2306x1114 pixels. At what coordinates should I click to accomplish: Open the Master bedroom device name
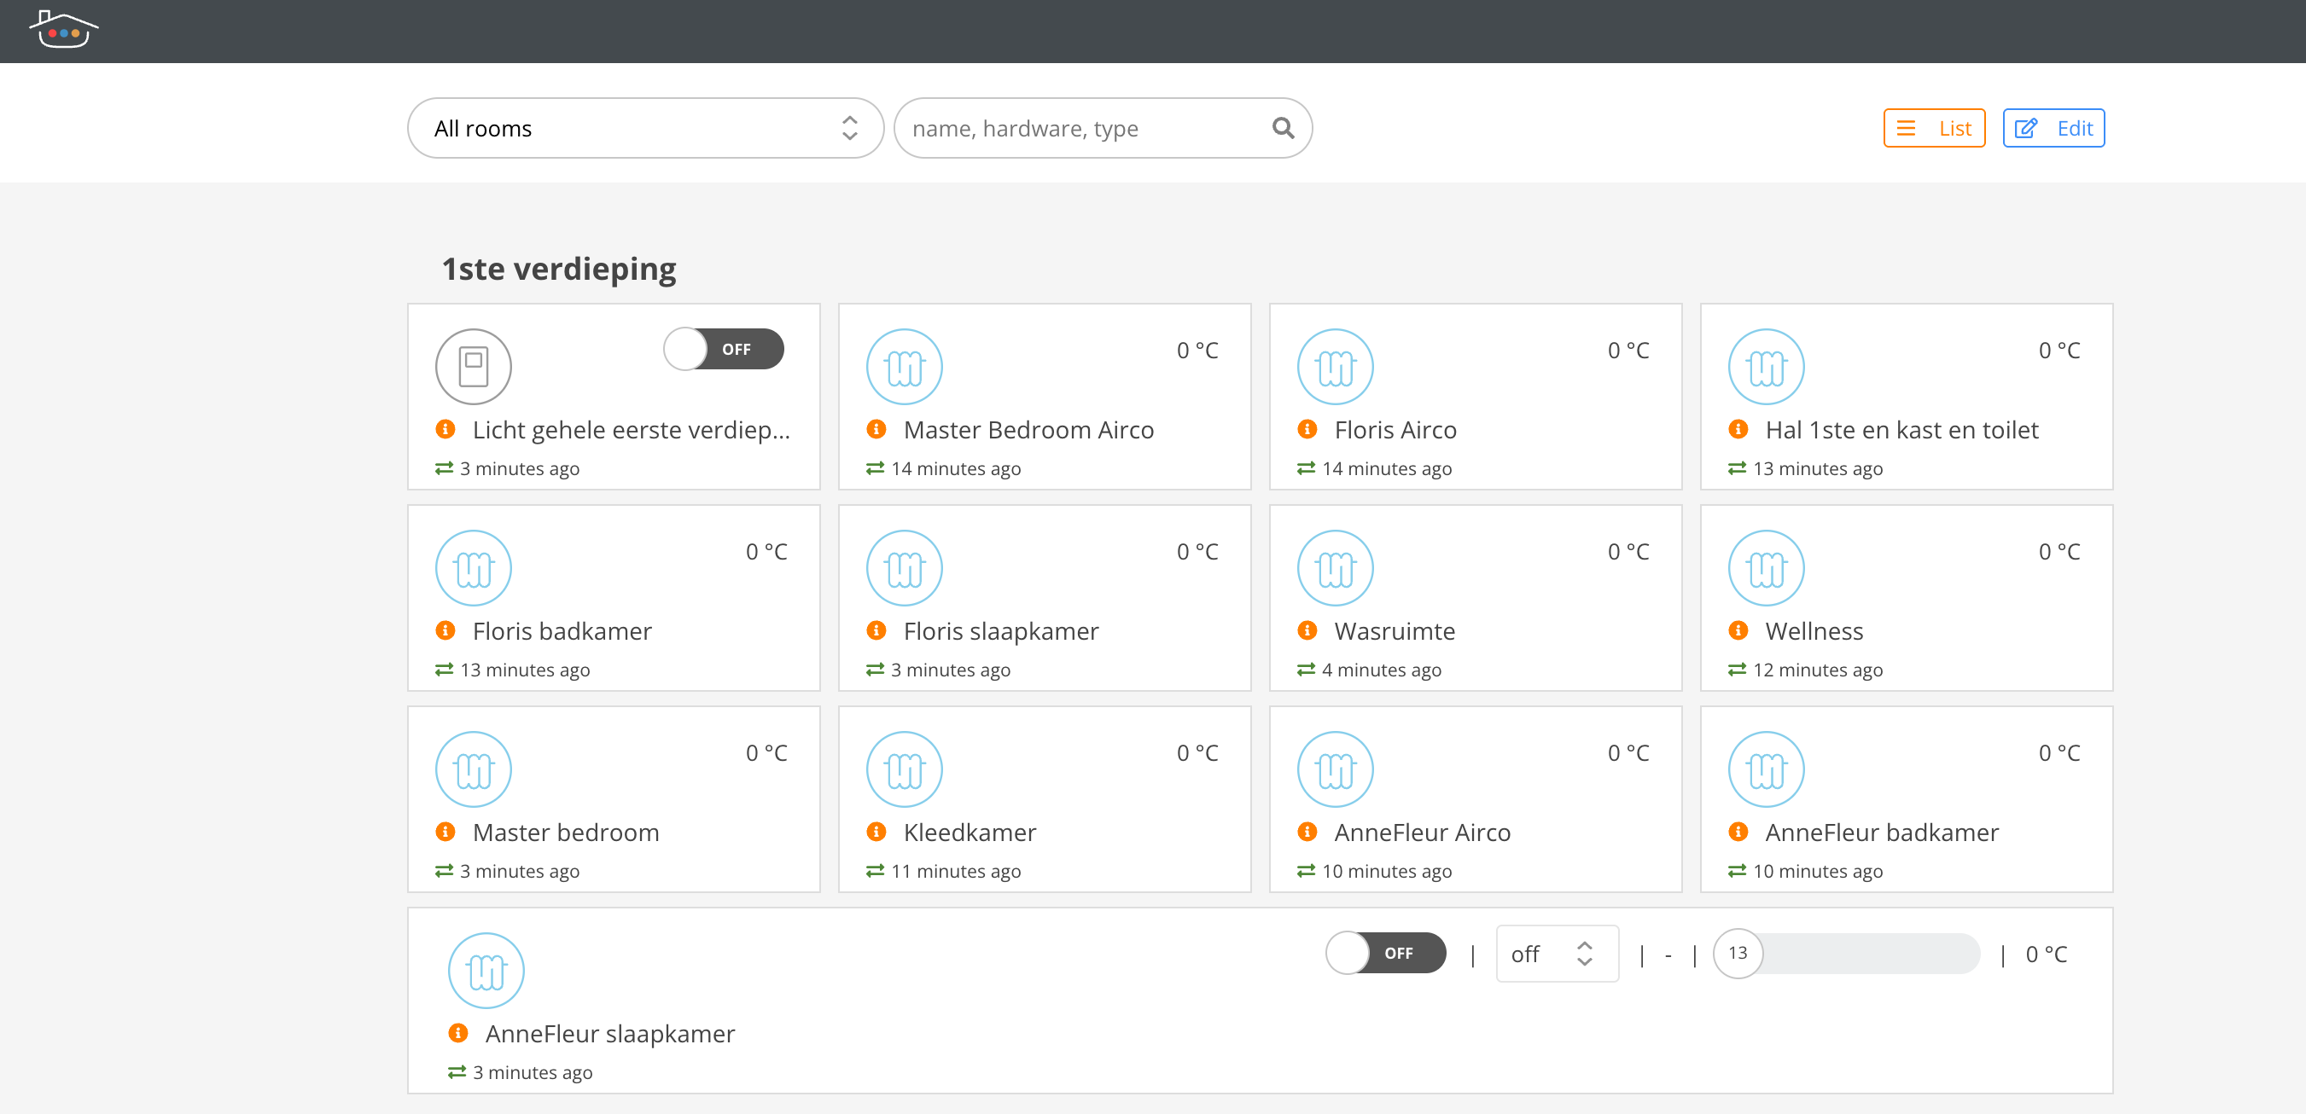point(565,833)
